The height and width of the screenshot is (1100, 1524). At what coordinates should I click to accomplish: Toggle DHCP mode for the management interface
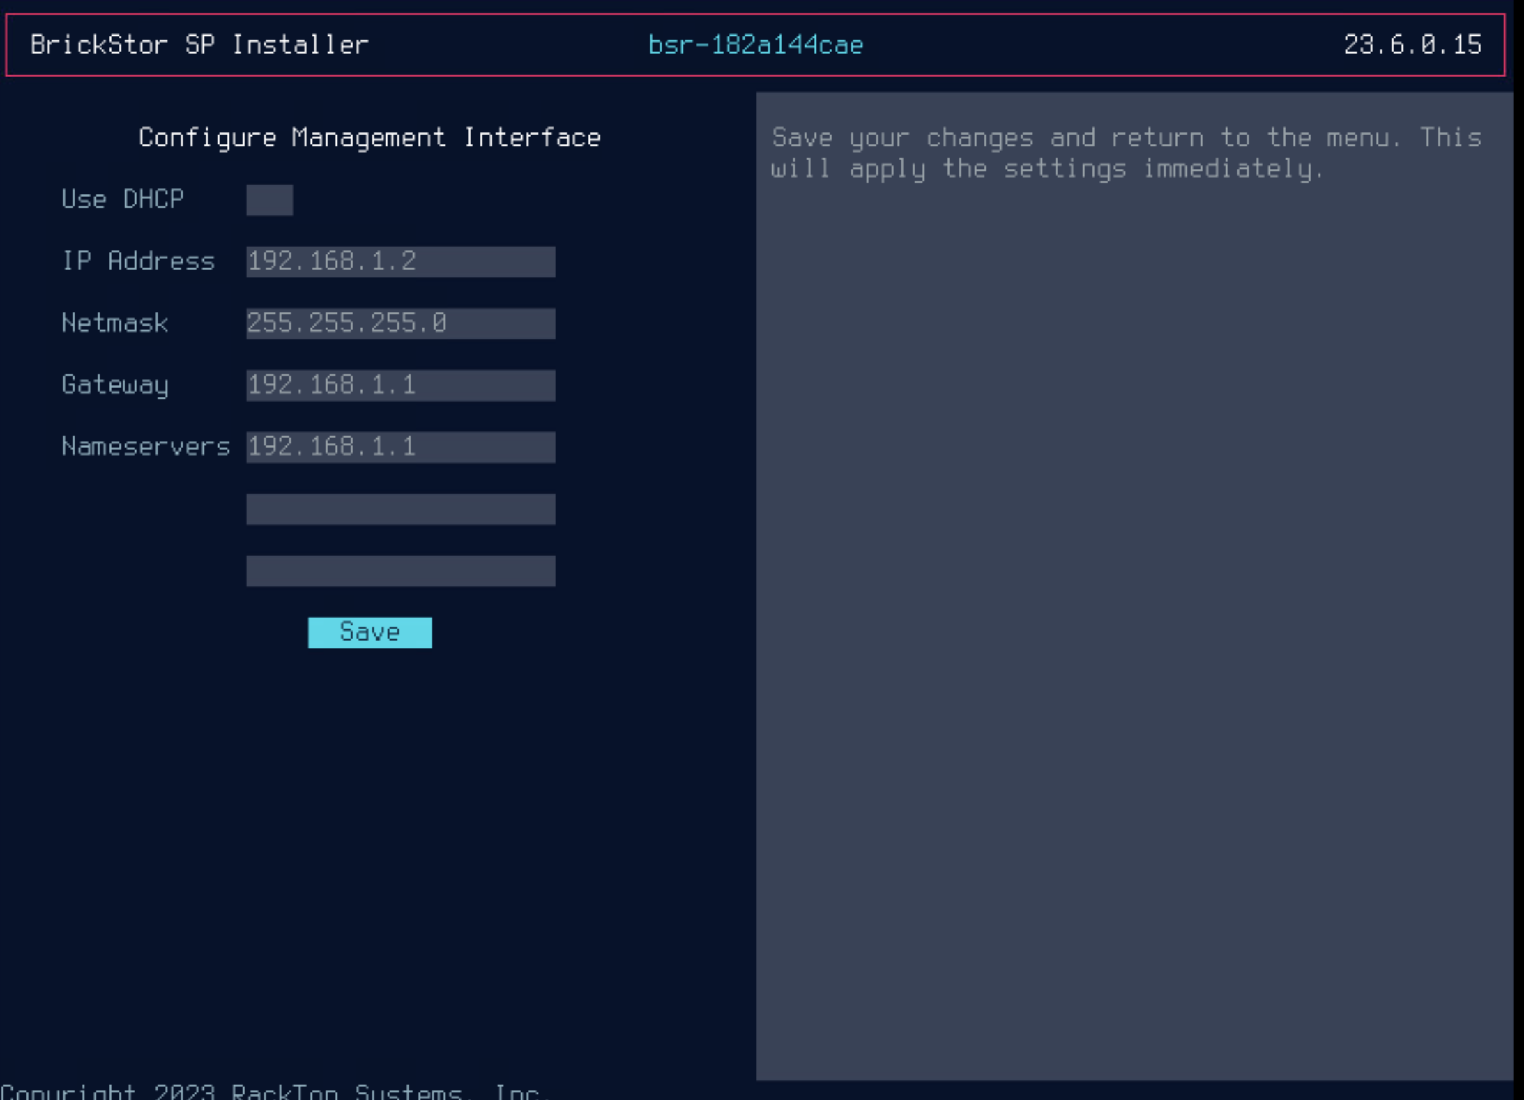coord(269,201)
